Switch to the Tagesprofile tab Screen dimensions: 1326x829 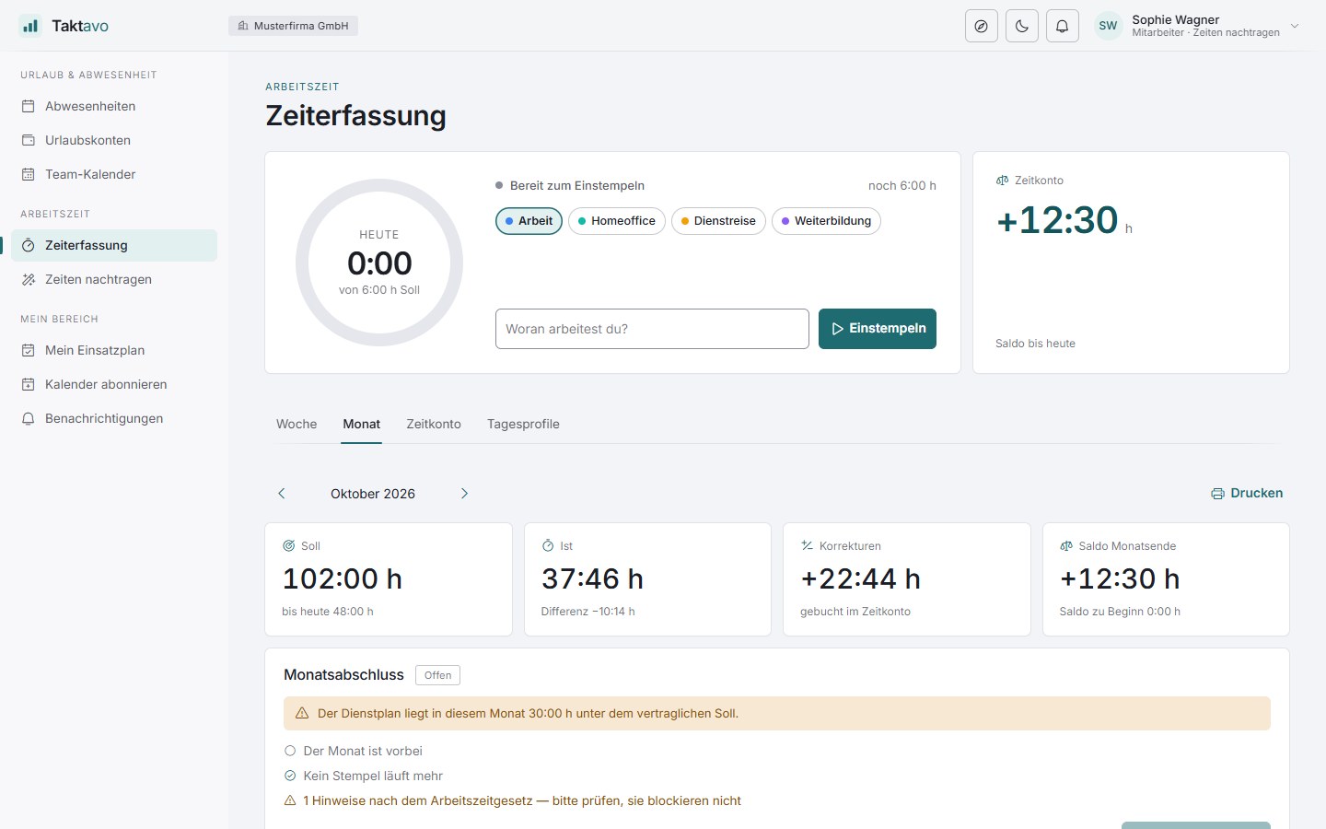523,424
